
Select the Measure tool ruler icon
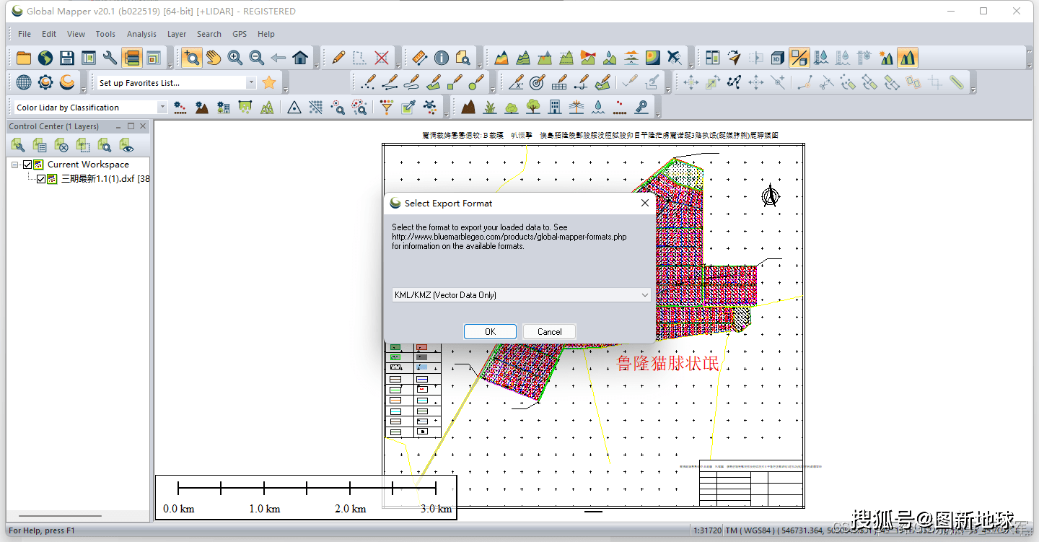tap(420, 58)
